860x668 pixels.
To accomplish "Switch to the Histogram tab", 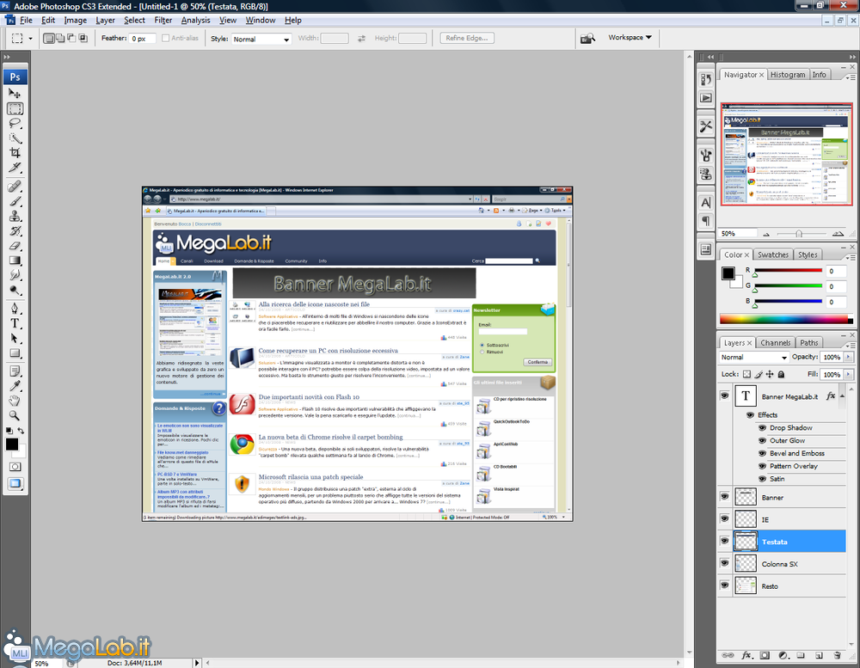I will [788, 75].
